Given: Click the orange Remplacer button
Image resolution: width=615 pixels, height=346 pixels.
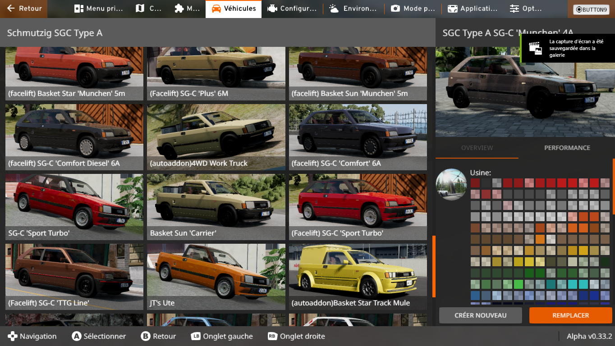Looking at the screenshot, I should coord(571,315).
